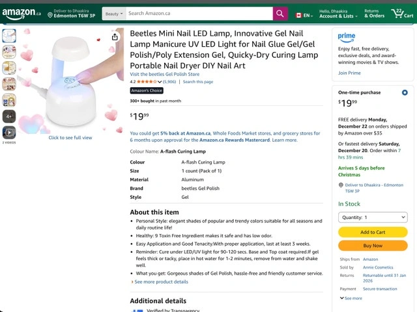Select the One-time purchase radio button

(405, 92)
